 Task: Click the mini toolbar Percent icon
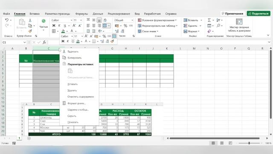coord(104,36)
